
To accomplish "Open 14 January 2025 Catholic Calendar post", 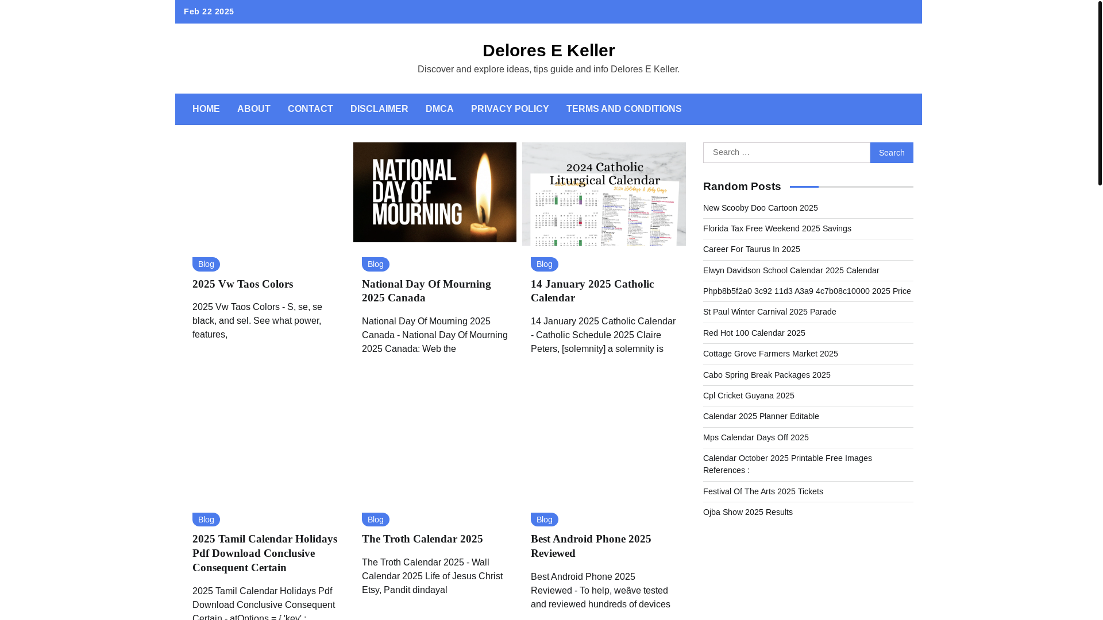I will pyautogui.click(x=592, y=291).
